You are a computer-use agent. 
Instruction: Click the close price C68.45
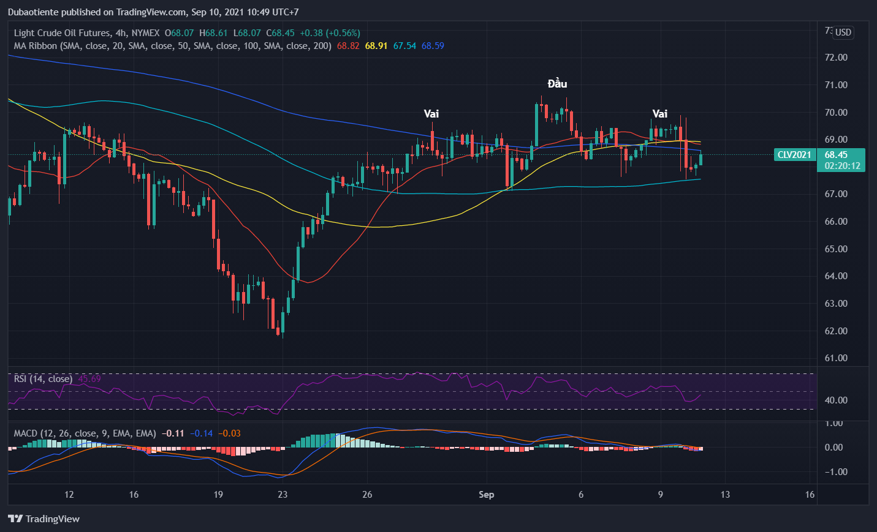[x=280, y=33]
